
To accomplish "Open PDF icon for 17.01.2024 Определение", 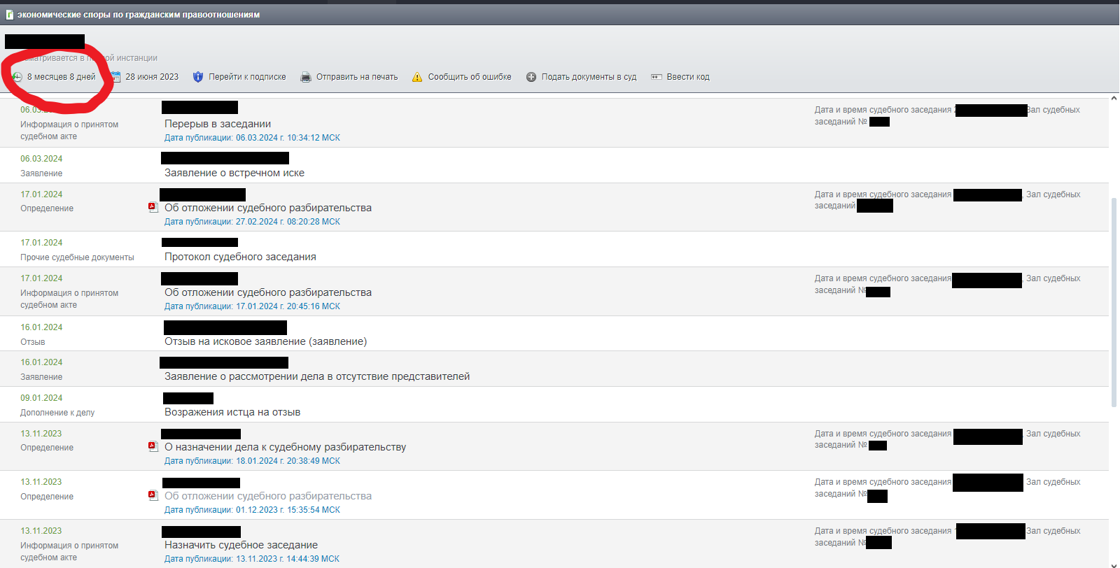I will 153,208.
